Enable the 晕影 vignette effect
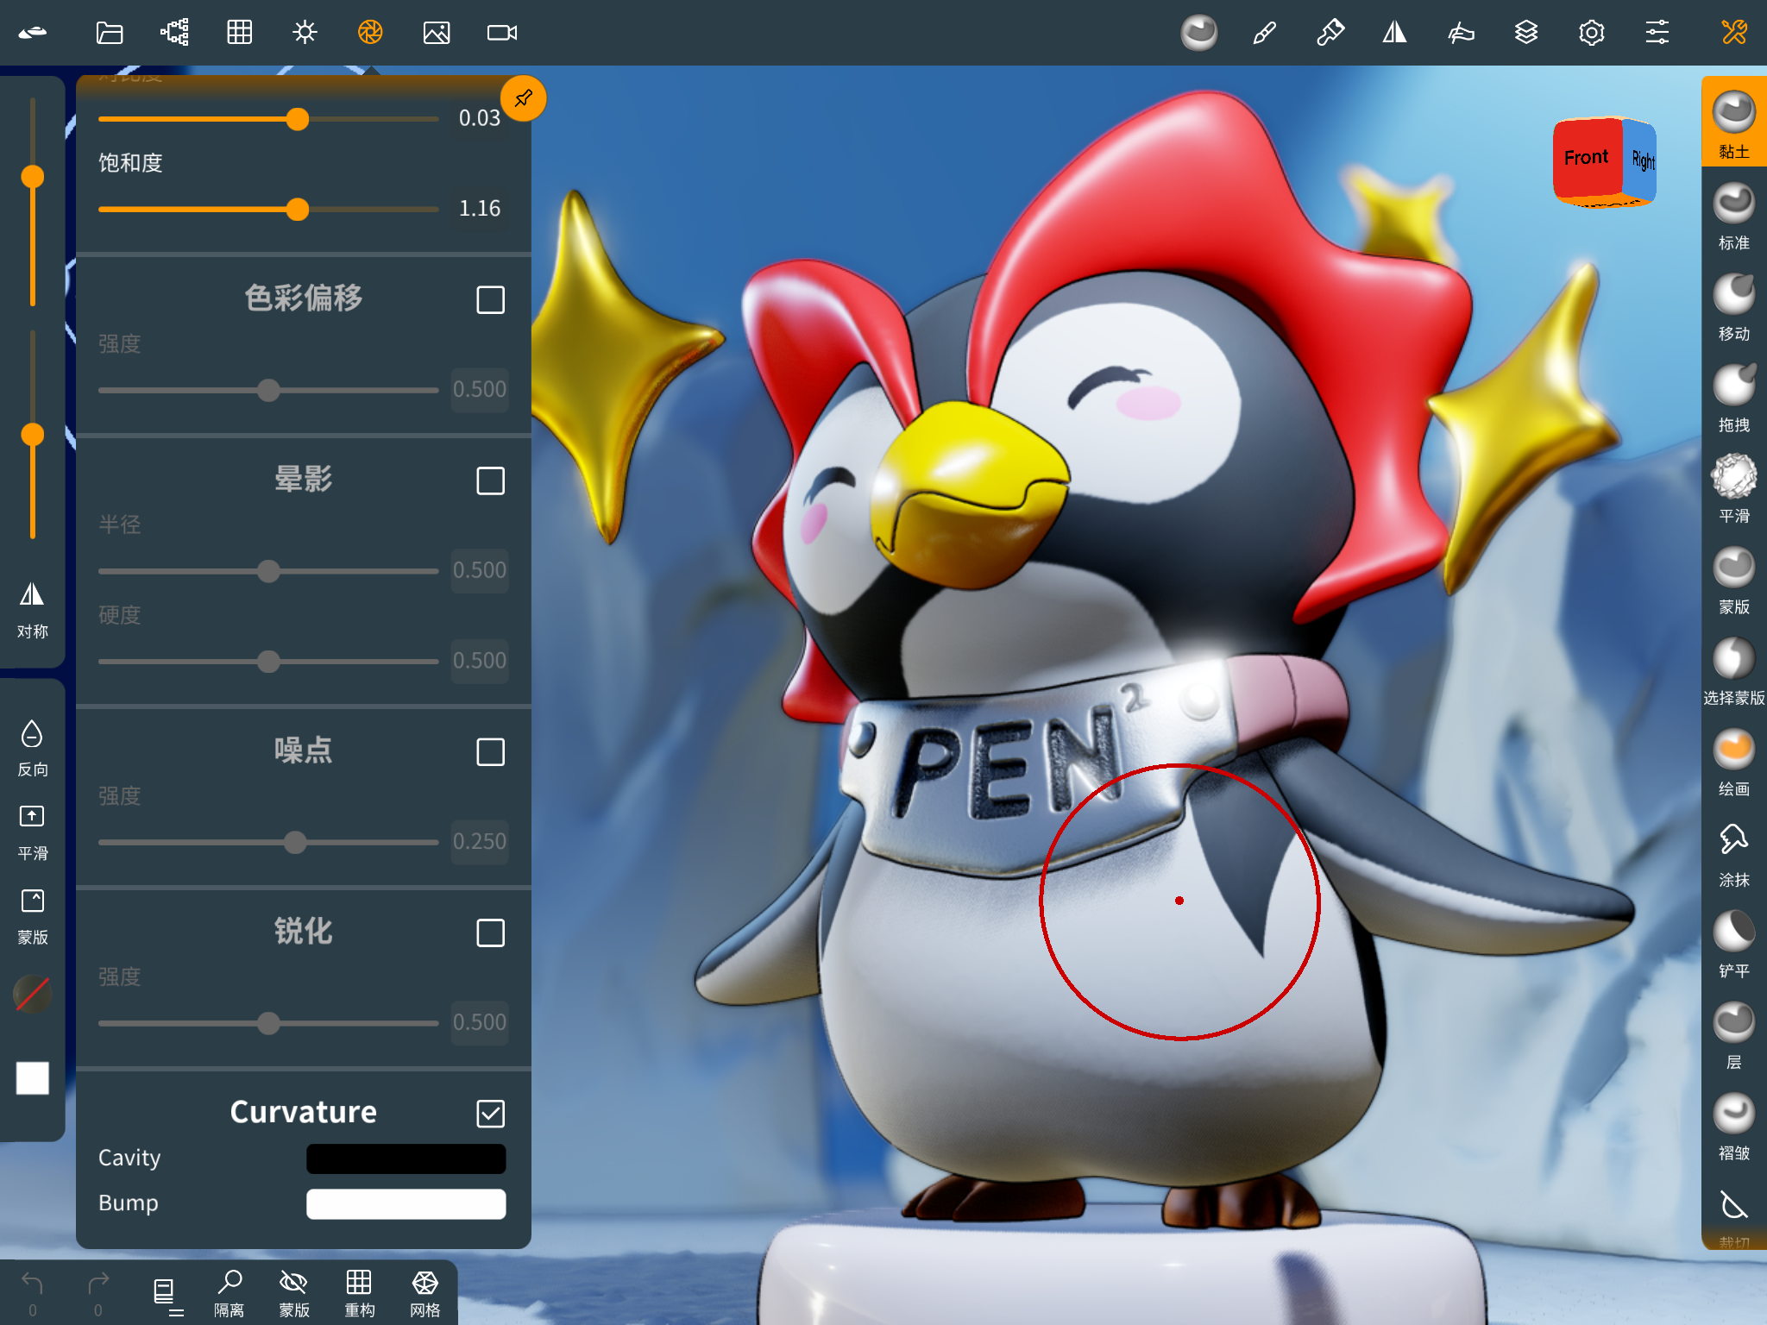Viewport: 1767px width, 1325px height. click(489, 481)
